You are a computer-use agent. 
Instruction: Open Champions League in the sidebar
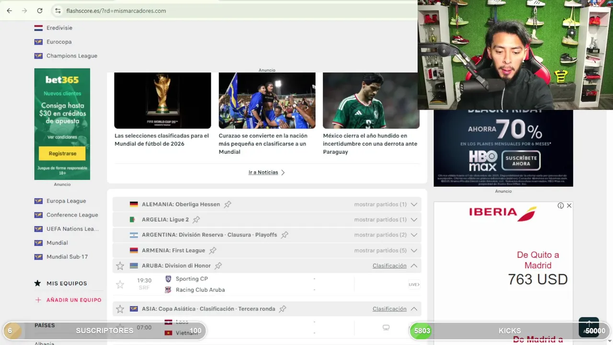(x=72, y=56)
